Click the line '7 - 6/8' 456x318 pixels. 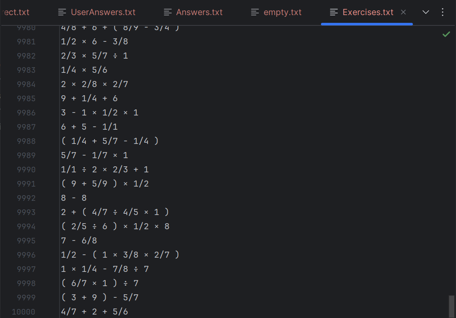79,241
